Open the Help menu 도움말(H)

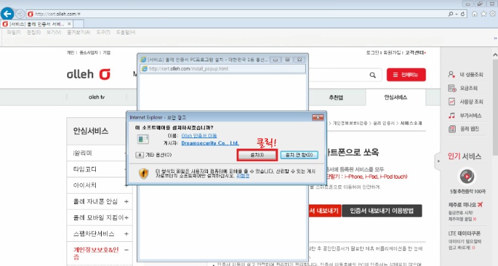126,33
